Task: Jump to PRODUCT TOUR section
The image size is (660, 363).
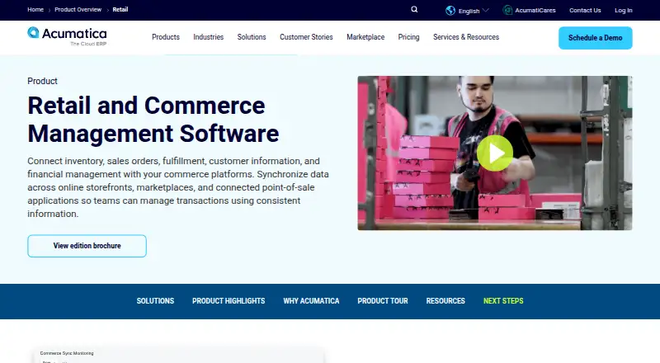Action: pyautogui.click(x=383, y=301)
